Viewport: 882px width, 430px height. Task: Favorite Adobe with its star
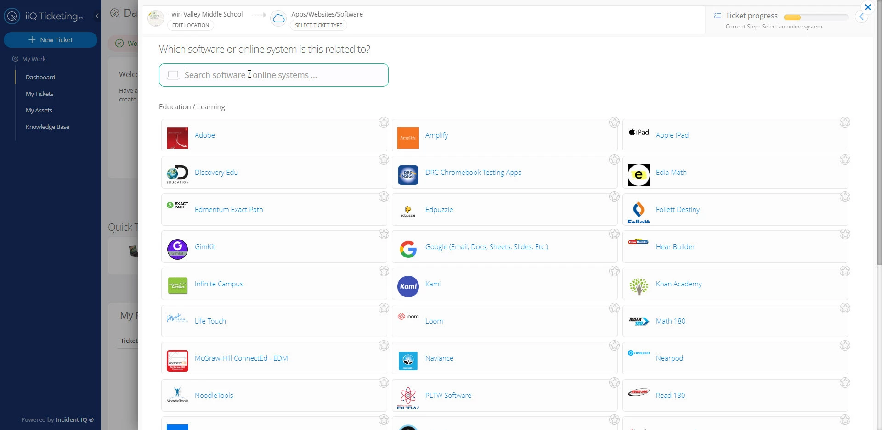(x=384, y=122)
